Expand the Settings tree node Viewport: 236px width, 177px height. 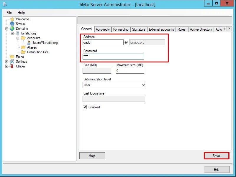[6, 62]
